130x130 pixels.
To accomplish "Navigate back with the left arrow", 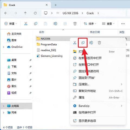I will [x=6, y=13].
